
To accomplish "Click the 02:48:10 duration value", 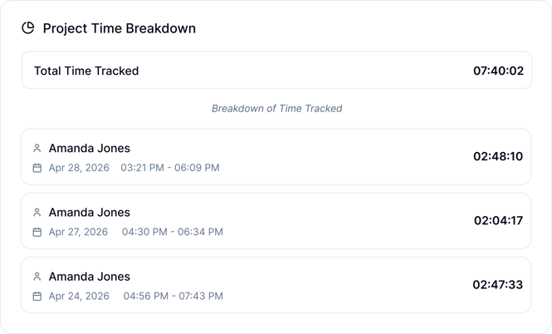I will pos(498,156).
